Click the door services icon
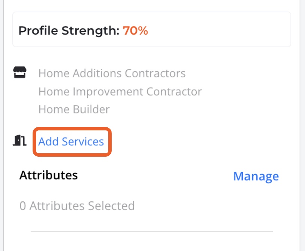This screenshot has height=251, width=305. coord(19,141)
